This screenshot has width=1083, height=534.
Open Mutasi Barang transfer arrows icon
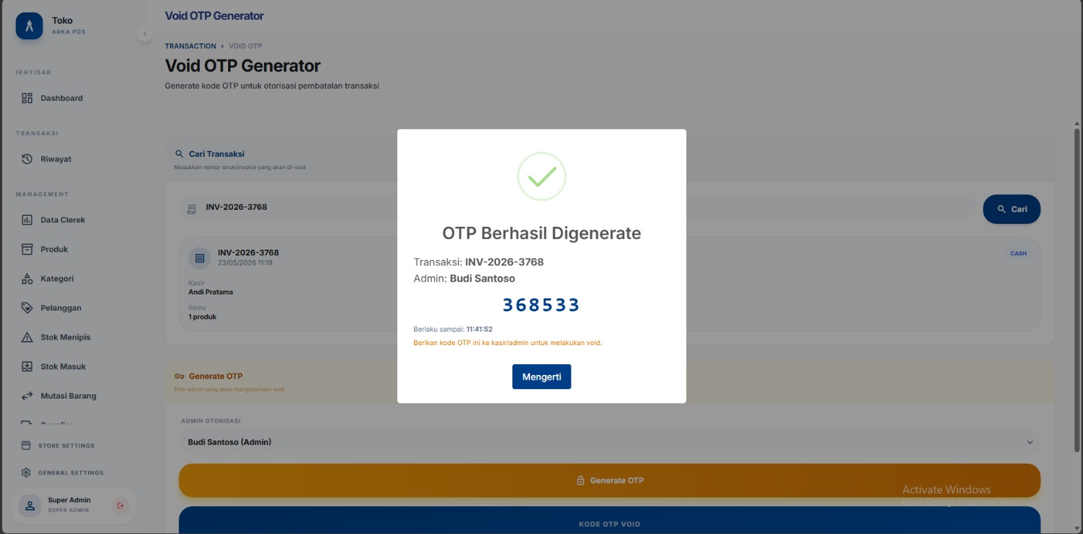[x=27, y=396]
